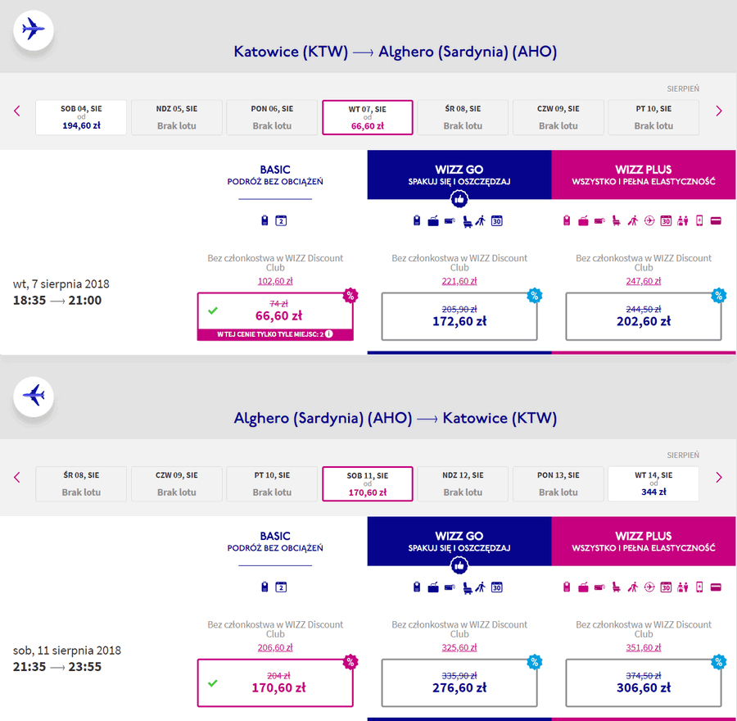Click the blue percent badge on 172,60 zł fare
The image size is (737, 721).
pos(535,295)
